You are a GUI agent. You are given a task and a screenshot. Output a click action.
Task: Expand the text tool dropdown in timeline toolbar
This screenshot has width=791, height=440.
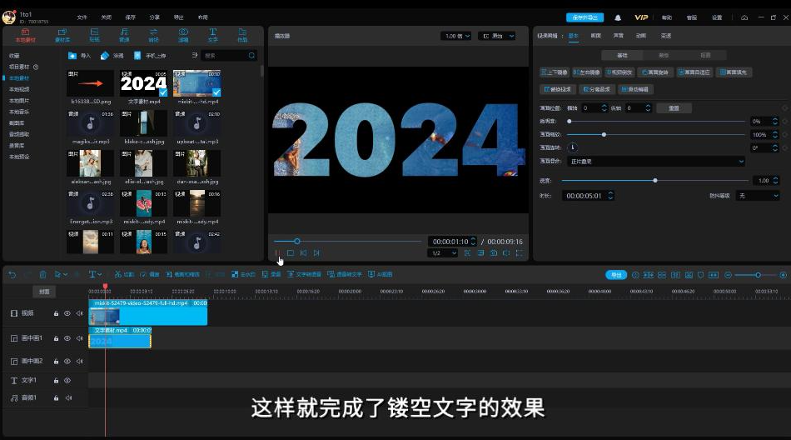pyautogui.click(x=99, y=274)
